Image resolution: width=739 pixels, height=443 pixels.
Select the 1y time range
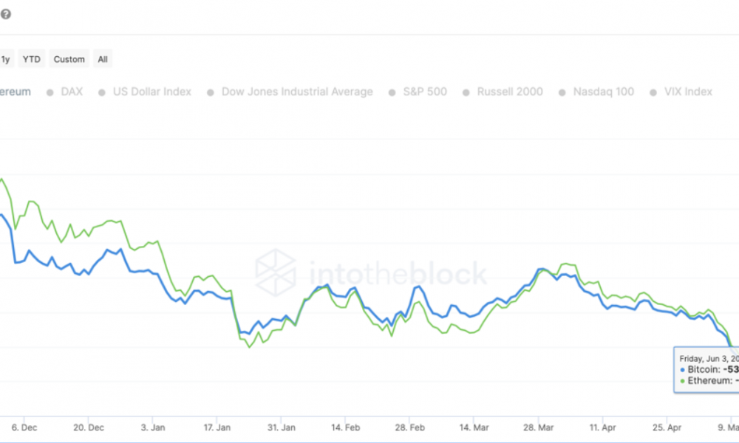6,59
